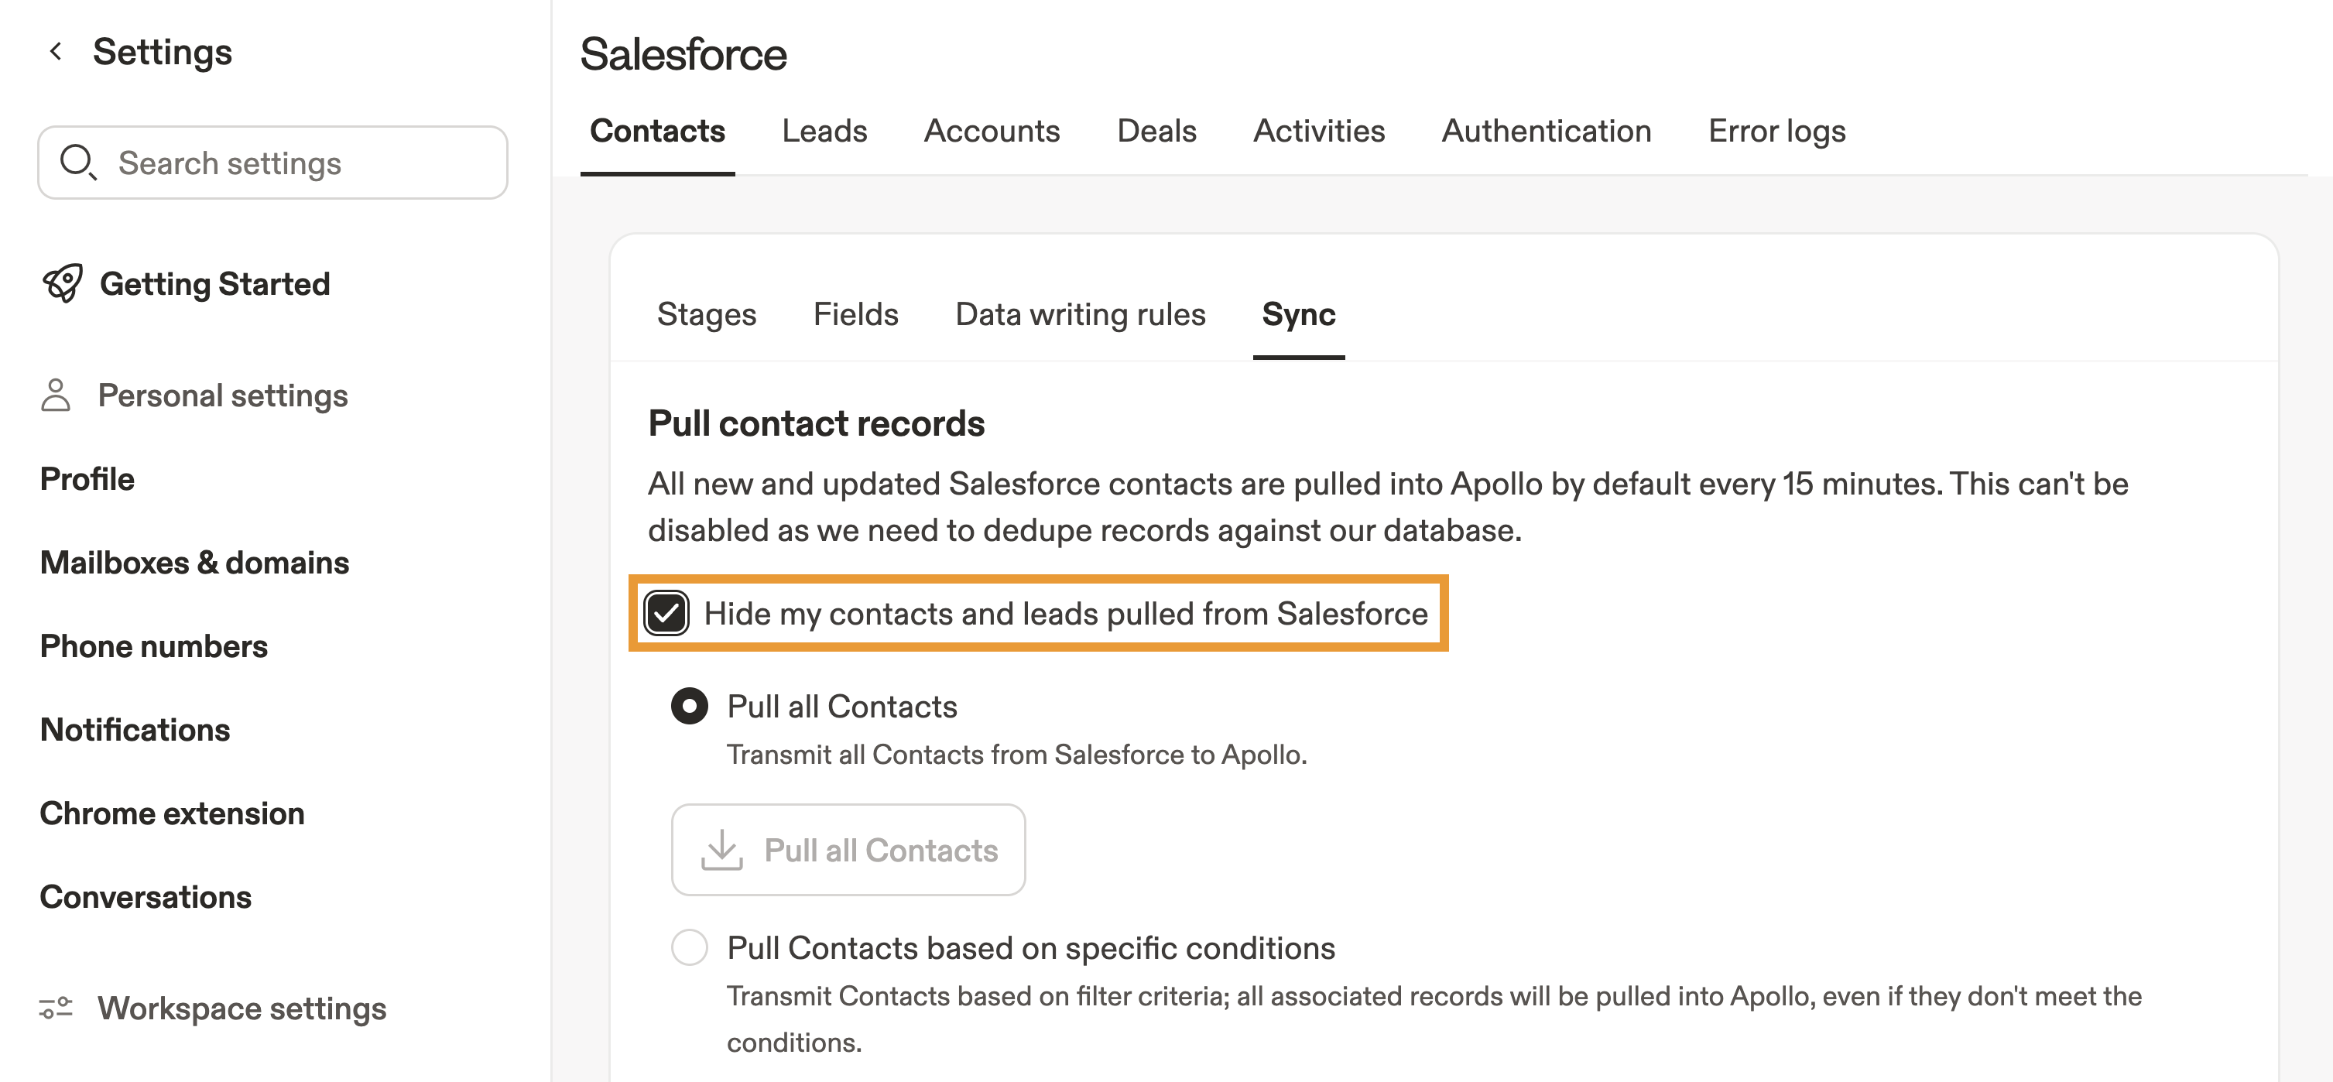Go to the Error logs tab

point(1776,132)
